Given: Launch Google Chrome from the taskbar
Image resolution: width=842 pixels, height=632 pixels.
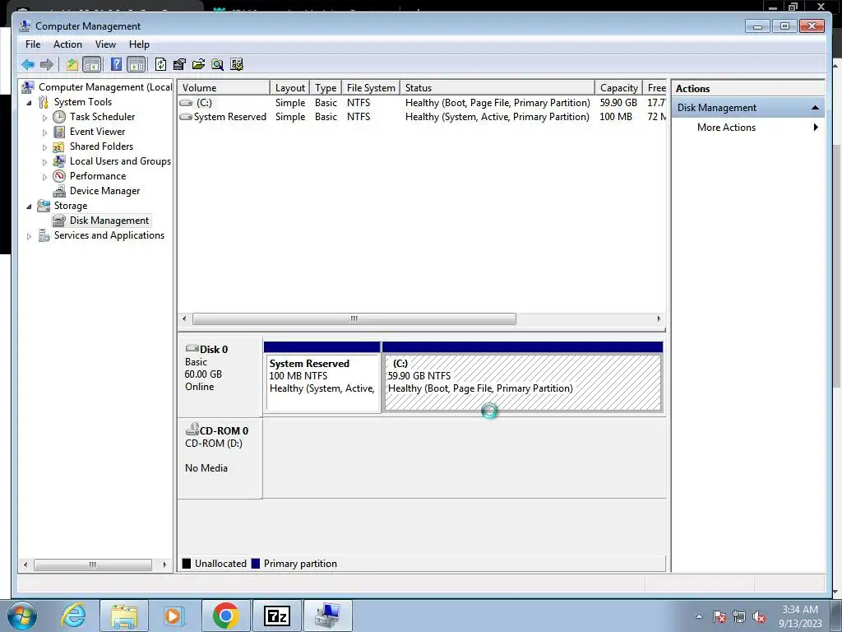Looking at the screenshot, I should 225,616.
